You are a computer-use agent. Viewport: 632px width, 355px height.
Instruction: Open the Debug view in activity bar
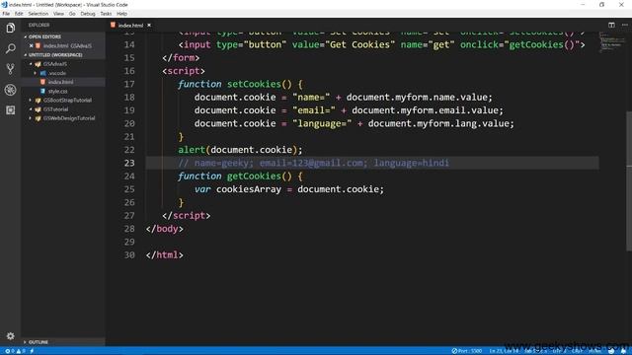(11, 90)
